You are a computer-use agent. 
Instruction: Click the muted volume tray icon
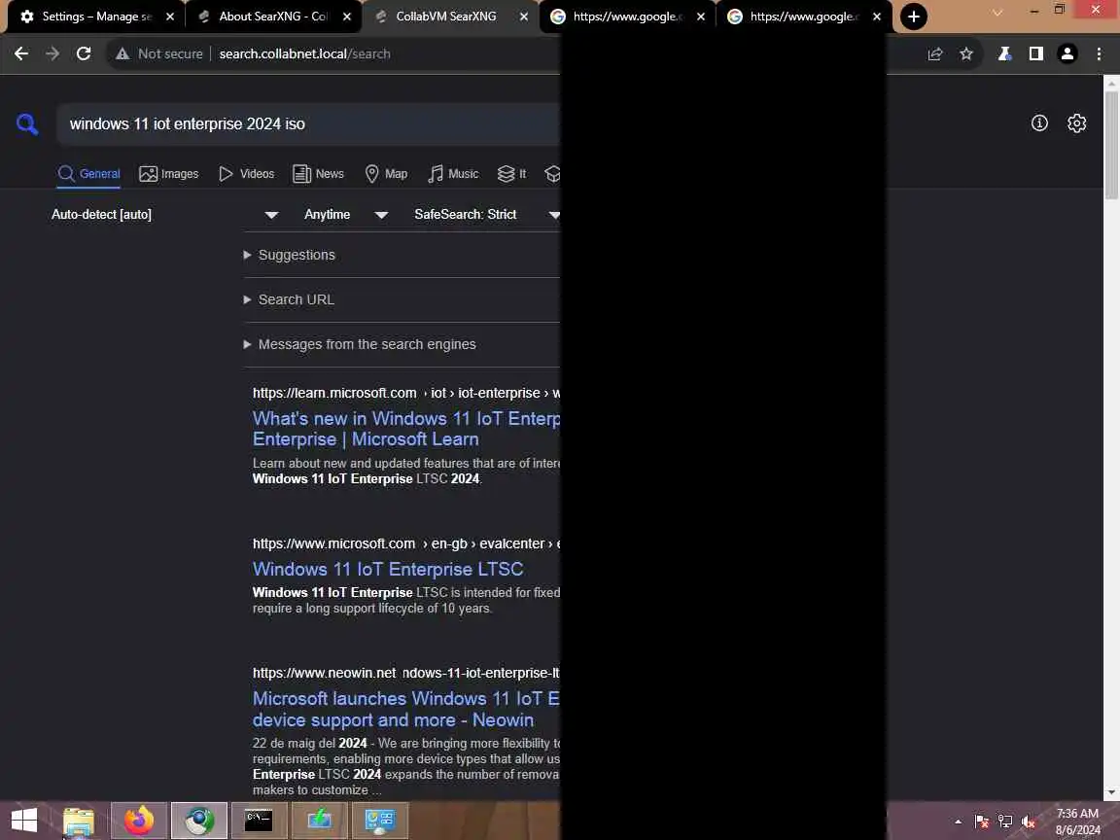[1028, 822]
